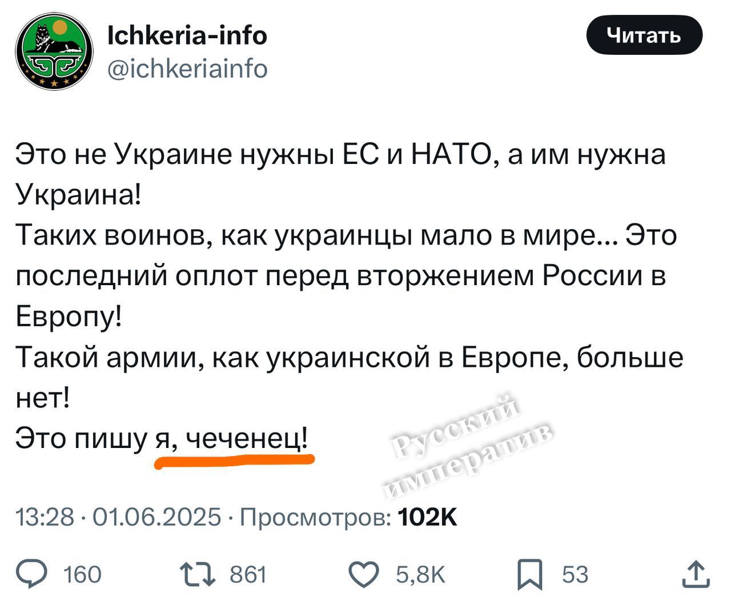Click the share upload icon
This screenshot has width=731, height=608.
(x=696, y=574)
